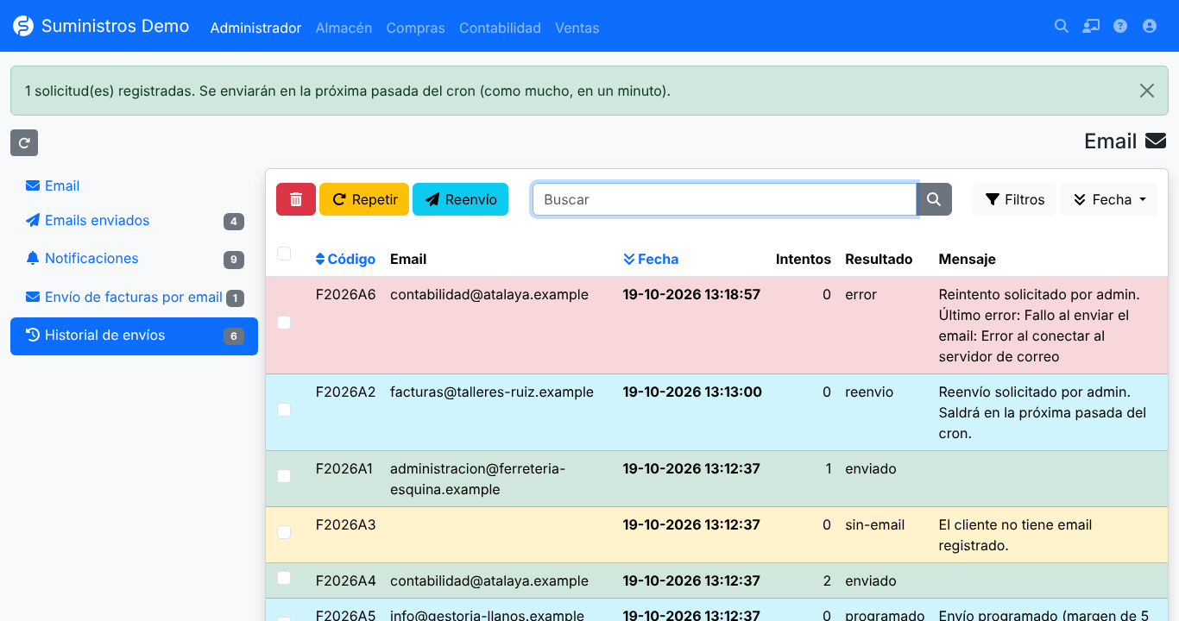Dismiss the green notification banner
The image size is (1179, 621).
pyautogui.click(x=1146, y=91)
